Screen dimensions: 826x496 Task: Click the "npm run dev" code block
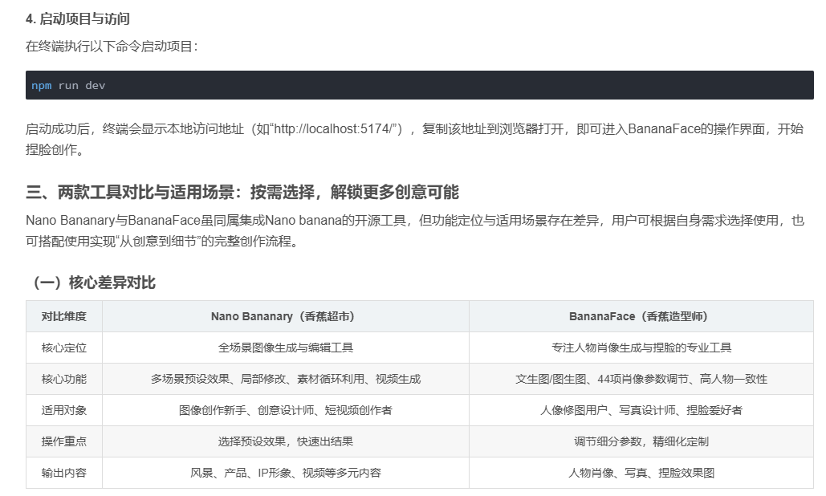click(419, 85)
